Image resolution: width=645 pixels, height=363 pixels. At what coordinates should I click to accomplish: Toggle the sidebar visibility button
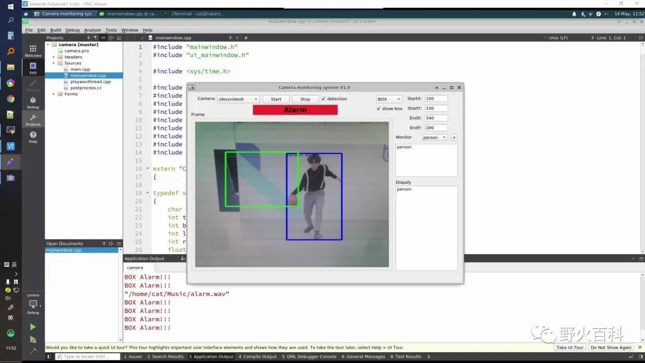point(50,356)
